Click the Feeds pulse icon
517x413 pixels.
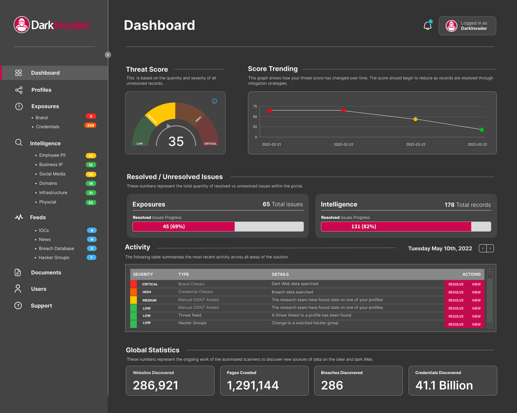(x=19, y=217)
